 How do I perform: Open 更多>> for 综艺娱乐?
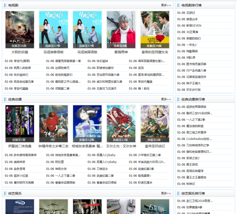click(166, 193)
